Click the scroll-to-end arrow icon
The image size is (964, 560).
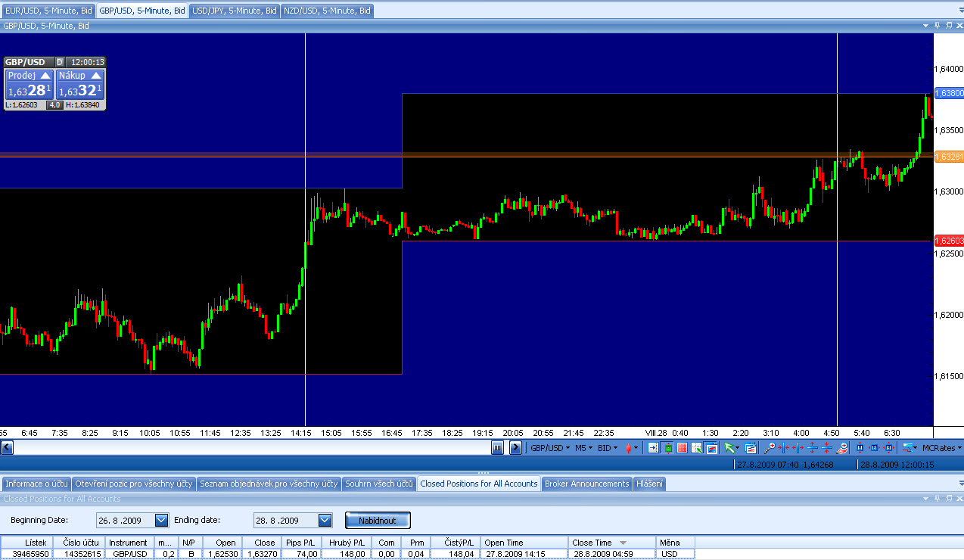click(515, 448)
